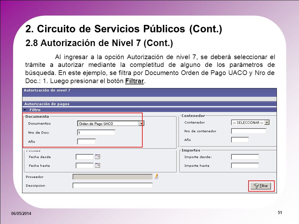Click the slide number 51

(x=280, y=212)
